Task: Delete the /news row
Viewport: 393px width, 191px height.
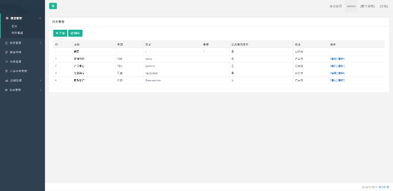Action: pos(341,59)
